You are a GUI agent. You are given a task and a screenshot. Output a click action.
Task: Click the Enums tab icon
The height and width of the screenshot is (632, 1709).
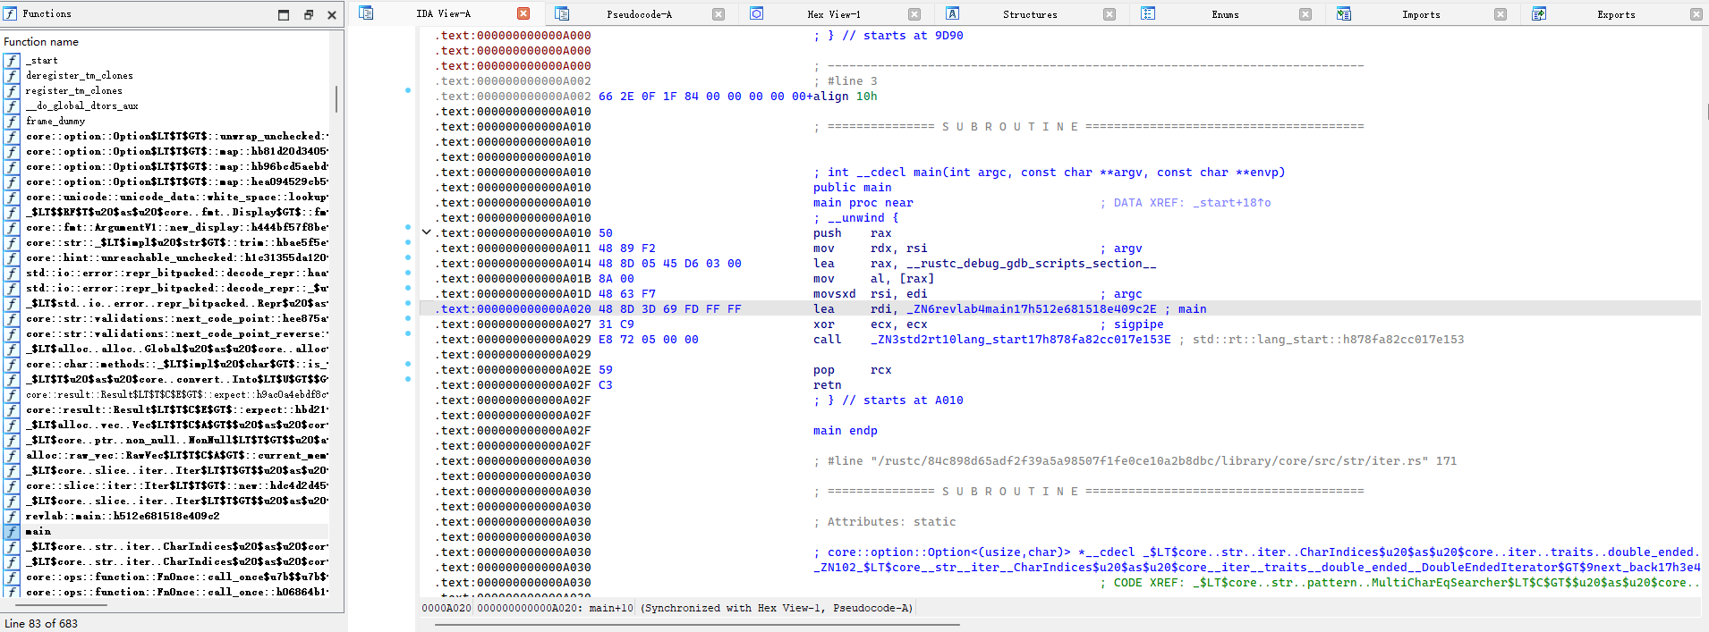pyautogui.click(x=1148, y=13)
